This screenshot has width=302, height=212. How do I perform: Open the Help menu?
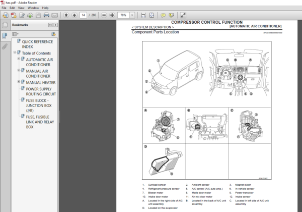tap(45, 8)
